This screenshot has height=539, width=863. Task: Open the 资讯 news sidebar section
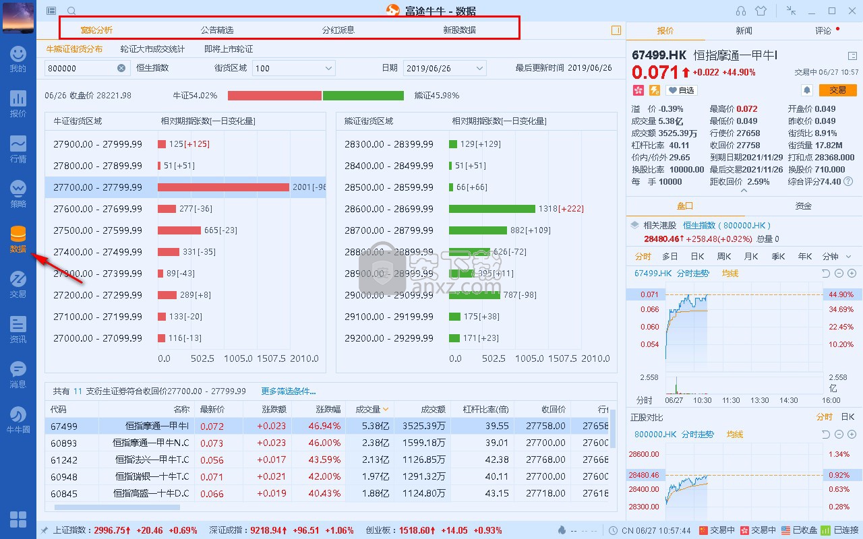point(18,329)
